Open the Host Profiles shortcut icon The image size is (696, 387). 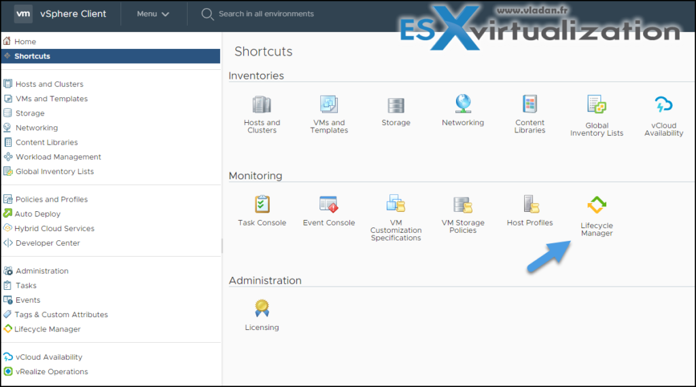[x=531, y=204]
